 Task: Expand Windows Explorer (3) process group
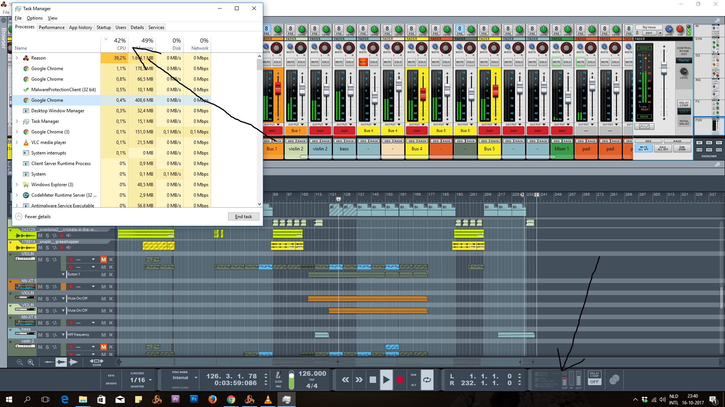click(17, 185)
